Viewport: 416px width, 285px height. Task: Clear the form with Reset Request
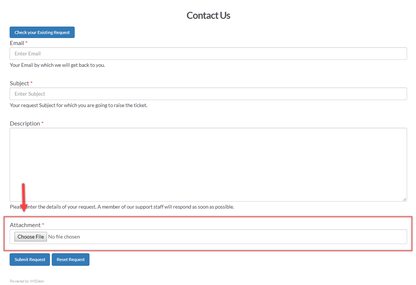71,260
